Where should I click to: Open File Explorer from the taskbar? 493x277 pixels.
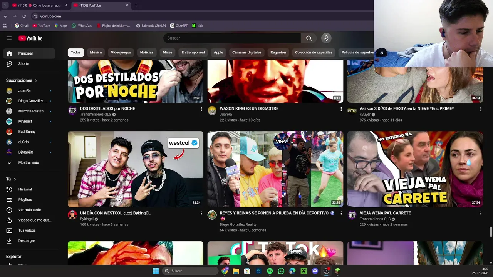tap(236, 271)
